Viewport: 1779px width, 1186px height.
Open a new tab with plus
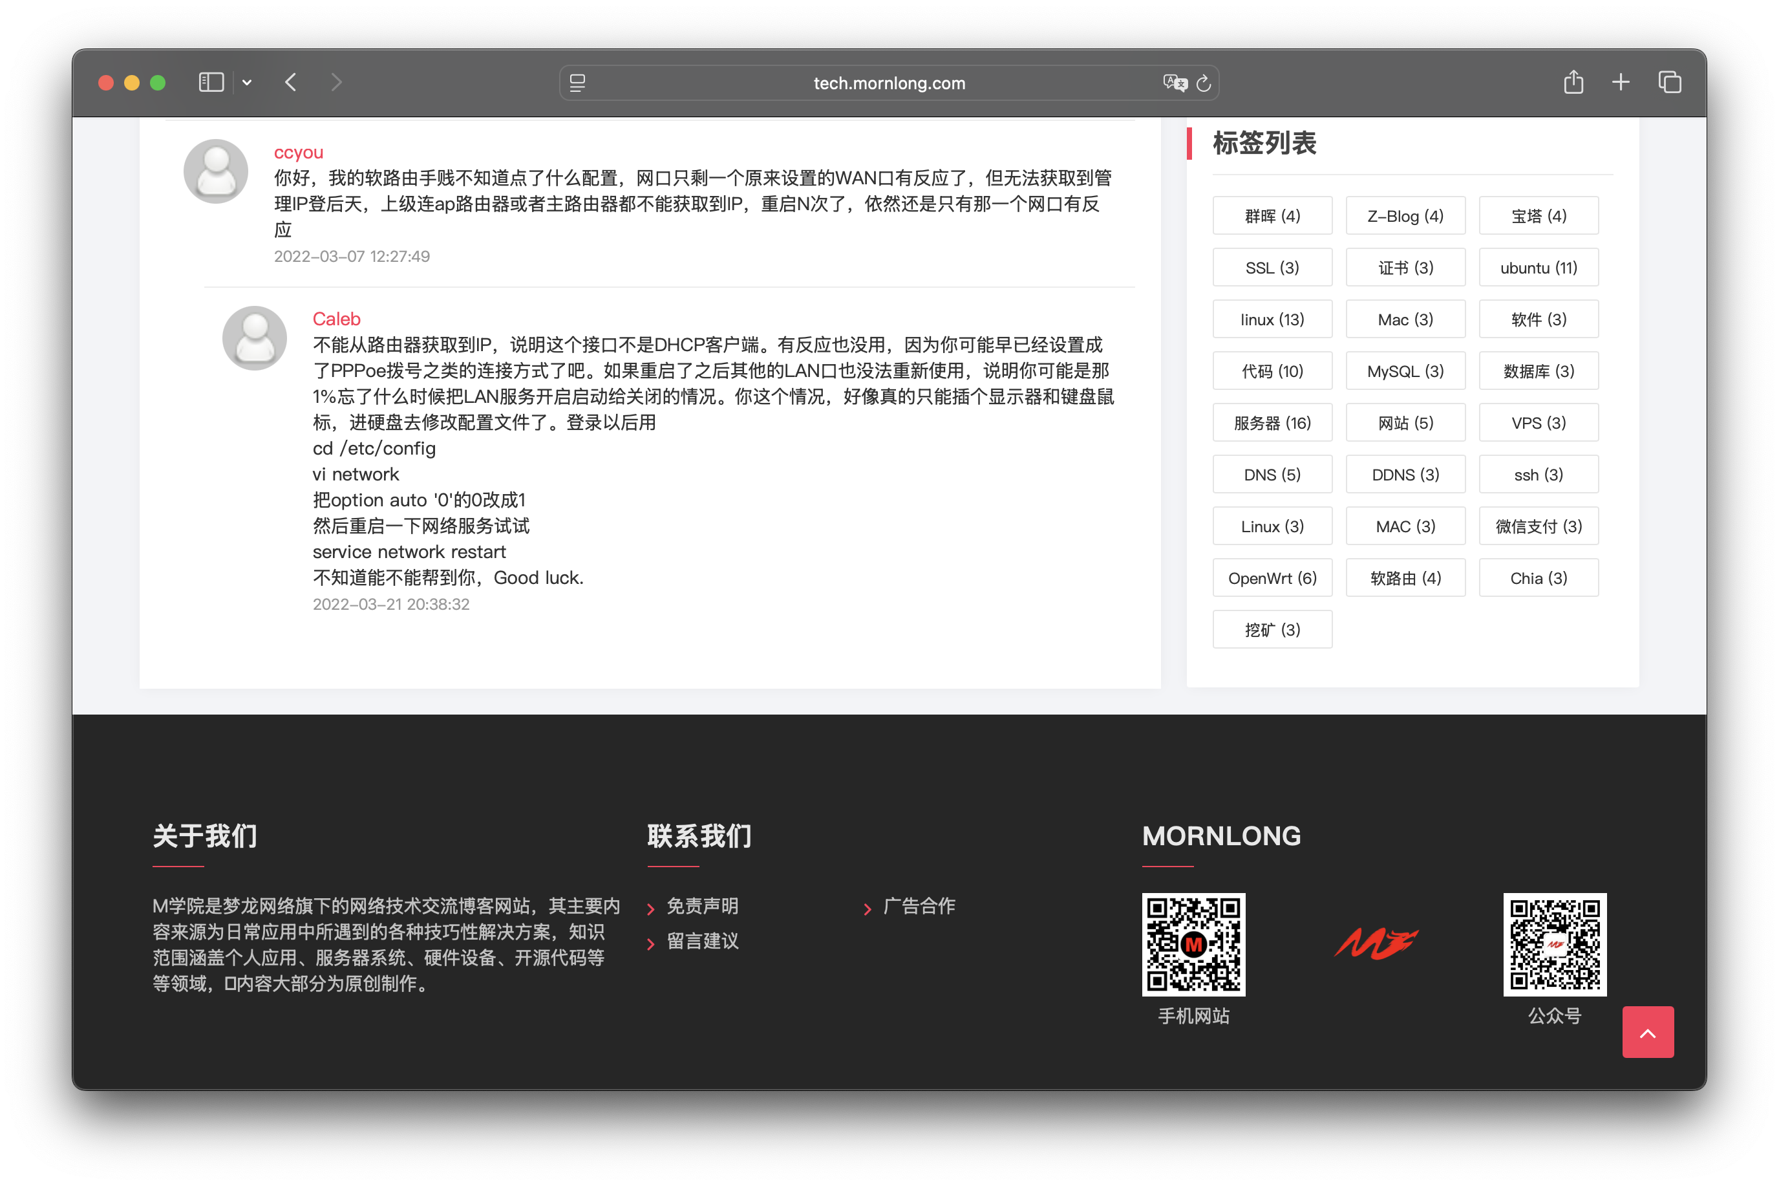1620,81
